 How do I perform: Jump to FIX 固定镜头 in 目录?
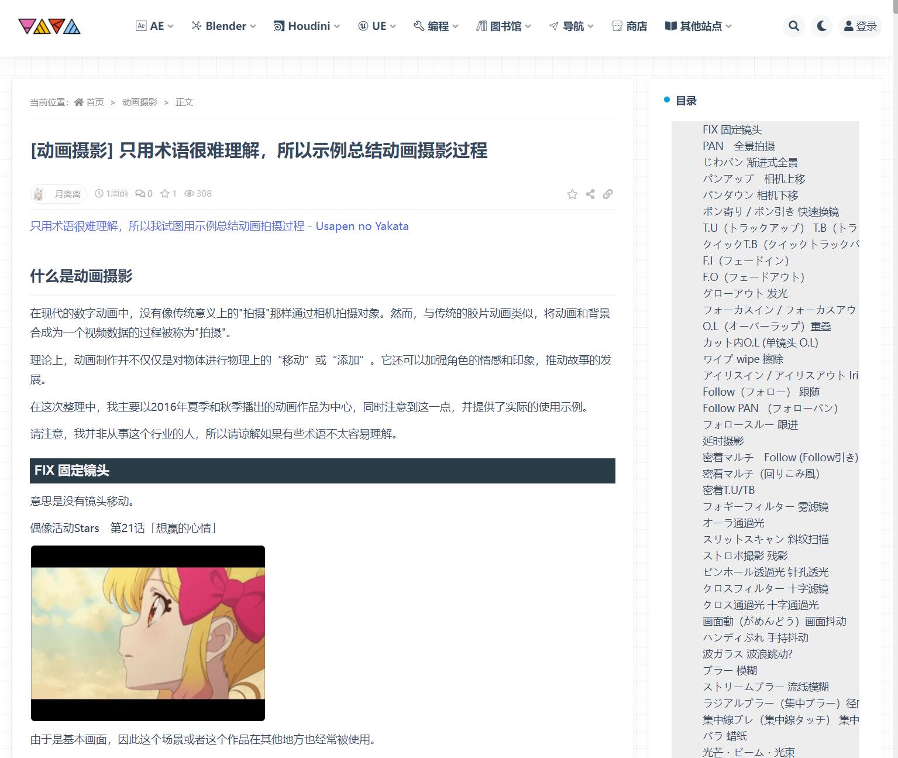pyautogui.click(x=732, y=130)
